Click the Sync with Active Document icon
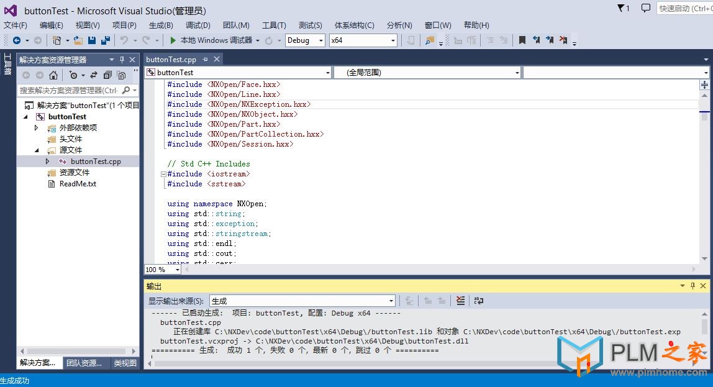 point(94,75)
